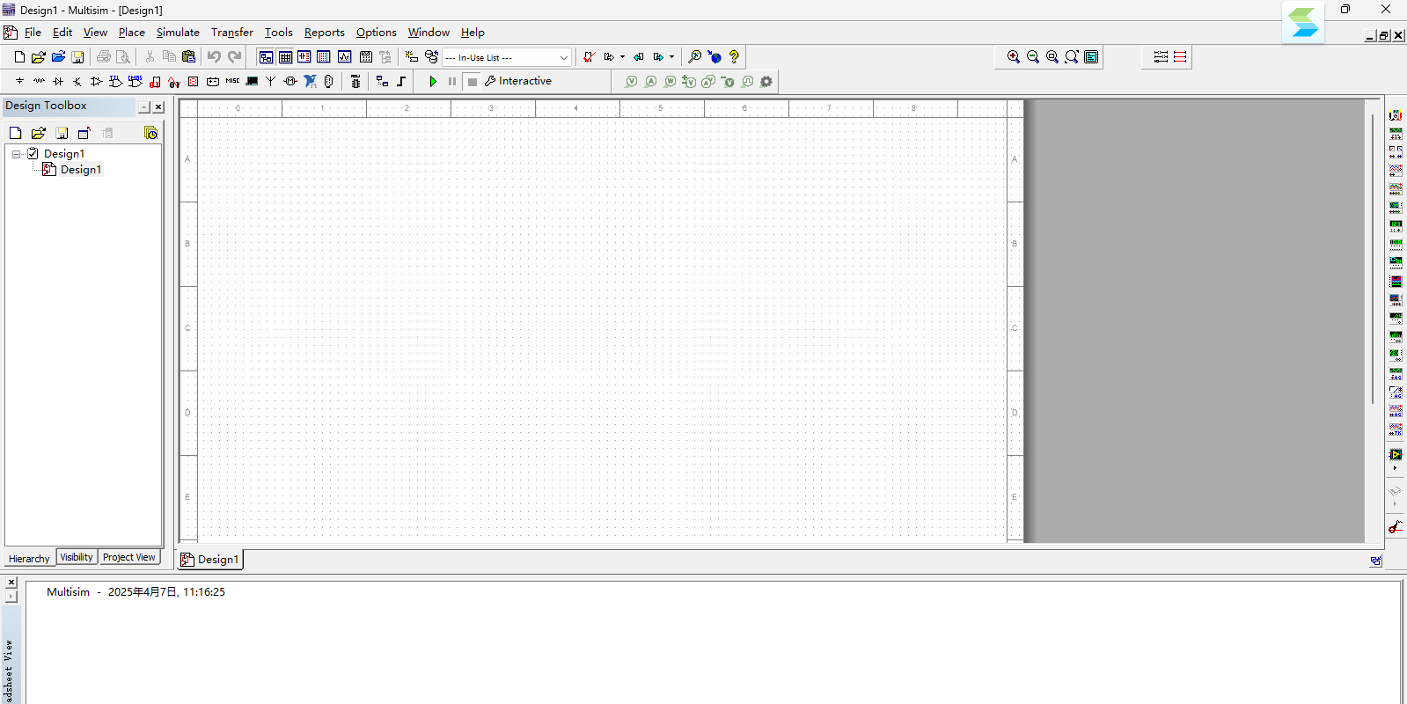Open the Reports menu
This screenshot has height=704, width=1407.
pos(325,33)
